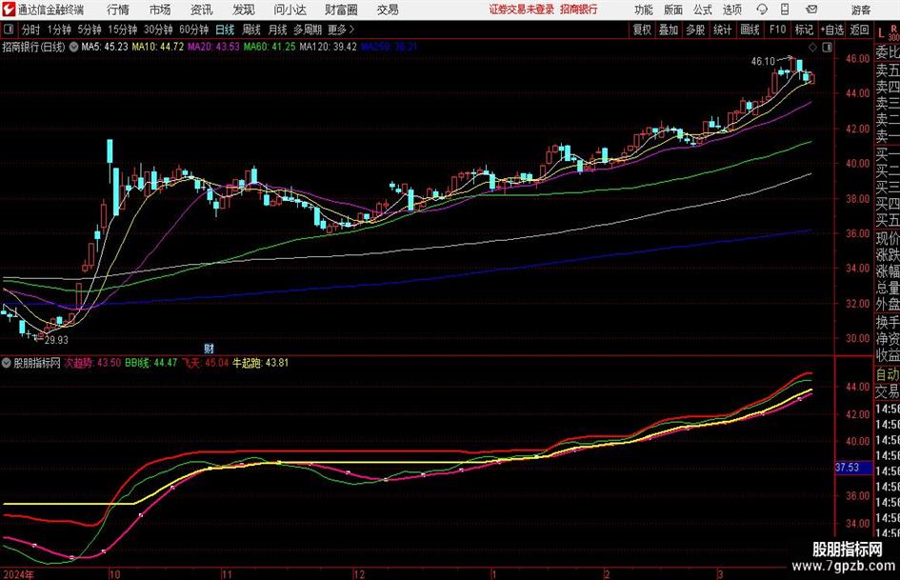Viewport: 900px width, 580px height.
Task: Click the 统计 statistics button
Action: (x=722, y=30)
